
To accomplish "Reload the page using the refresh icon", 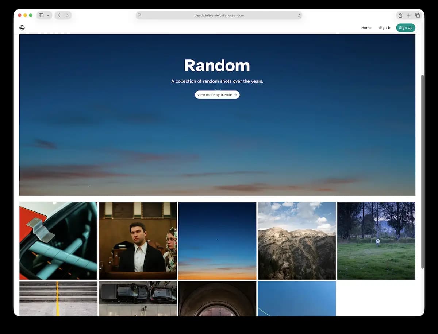I will (299, 15).
